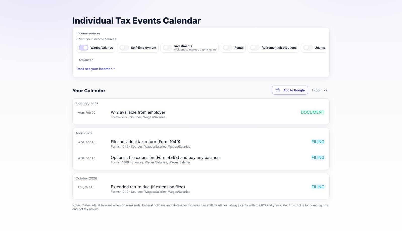The height and width of the screenshot is (251, 402).
Task: Click the FILING badge on the Form 1040 row
Action: tap(318, 142)
